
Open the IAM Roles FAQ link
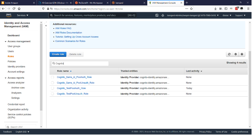(63, 28)
